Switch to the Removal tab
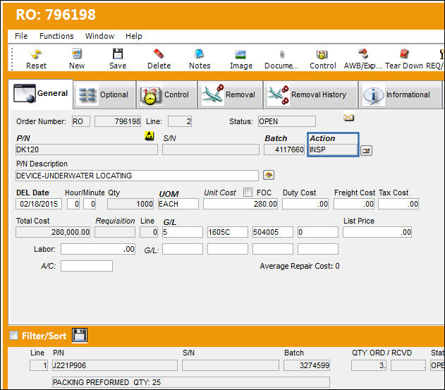 230,95
